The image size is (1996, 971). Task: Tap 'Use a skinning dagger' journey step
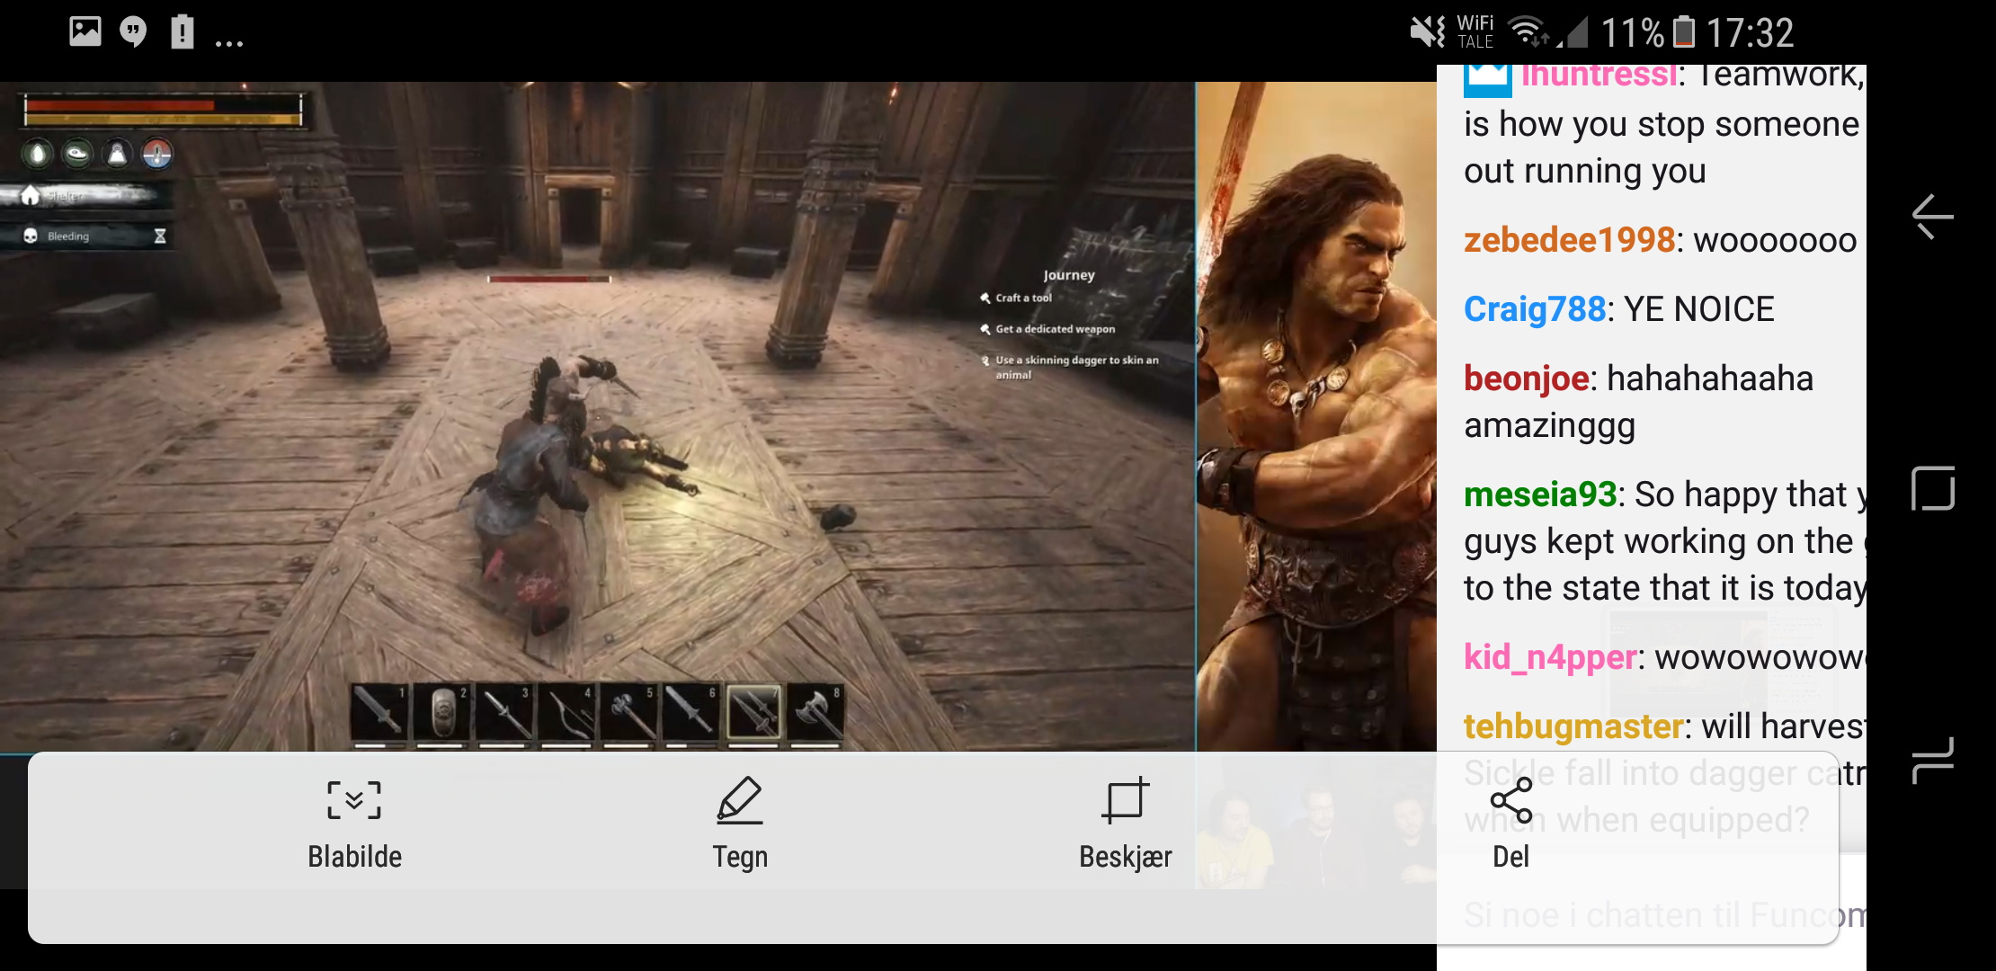(x=1070, y=367)
